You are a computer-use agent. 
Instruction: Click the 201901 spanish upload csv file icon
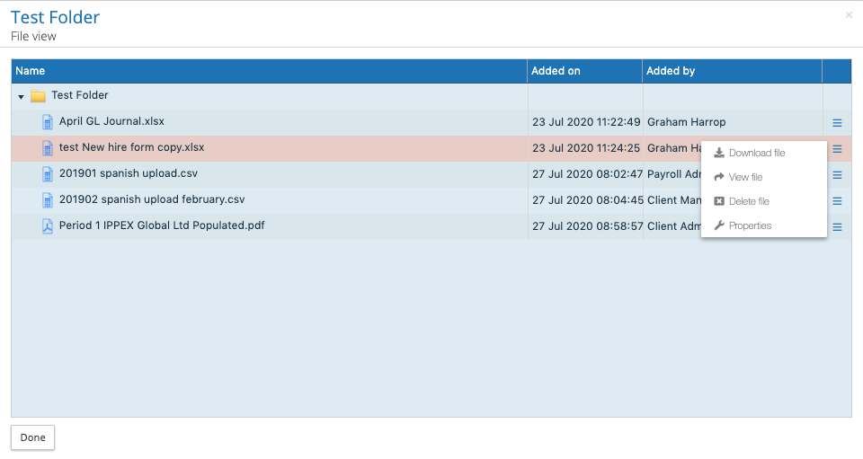coord(48,173)
